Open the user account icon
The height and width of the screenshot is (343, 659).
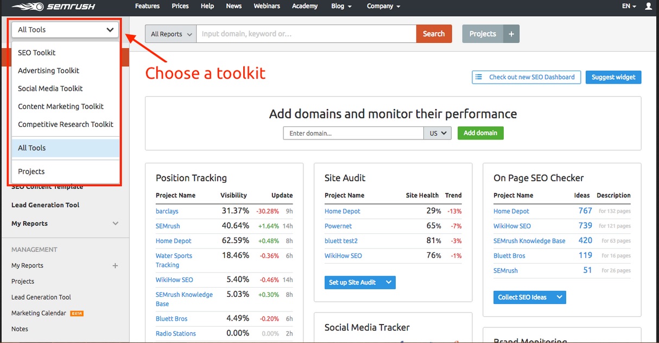649,7
